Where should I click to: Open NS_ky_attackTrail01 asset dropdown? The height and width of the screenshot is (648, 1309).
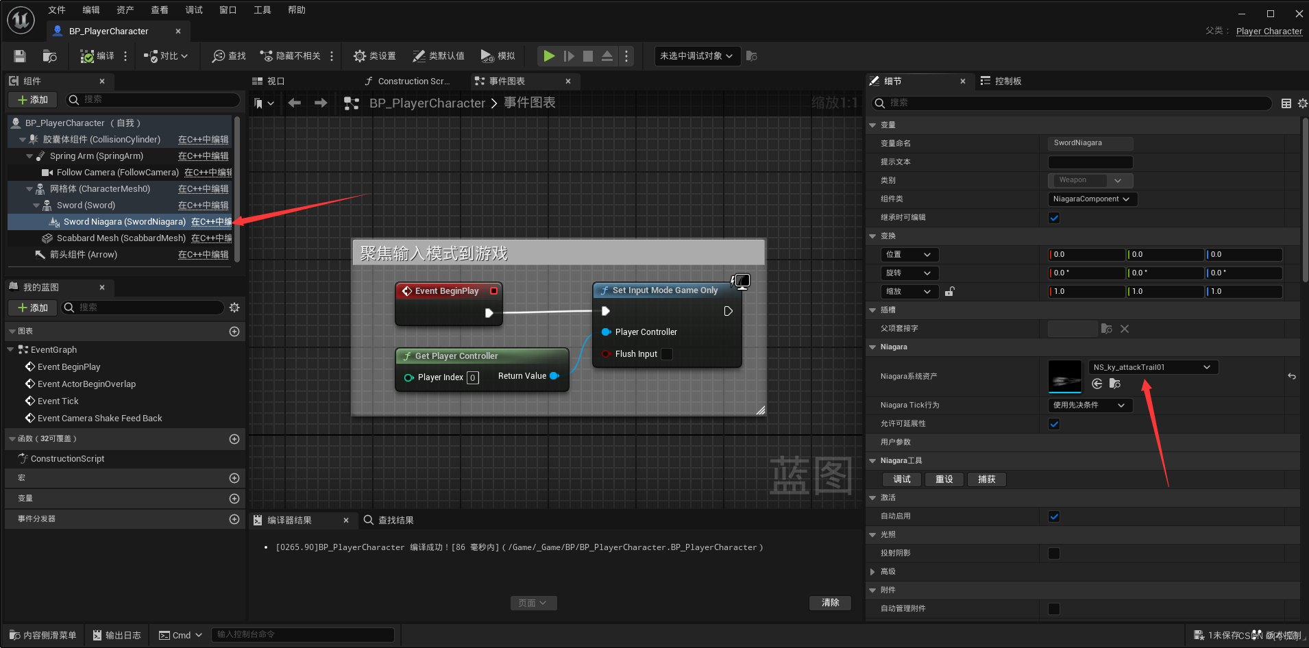pyautogui.click(x=1153, y=367)
